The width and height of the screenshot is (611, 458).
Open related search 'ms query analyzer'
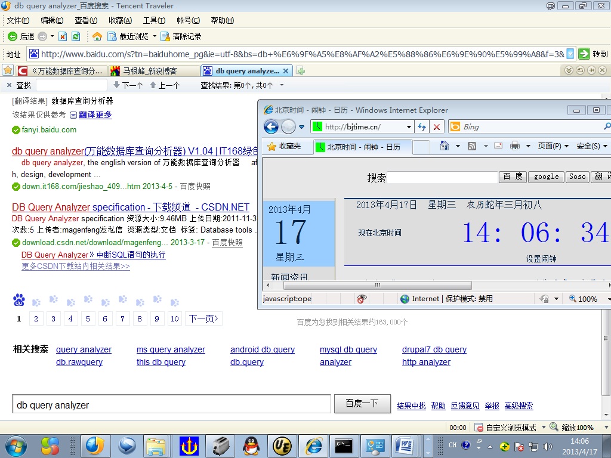[171, 349]
